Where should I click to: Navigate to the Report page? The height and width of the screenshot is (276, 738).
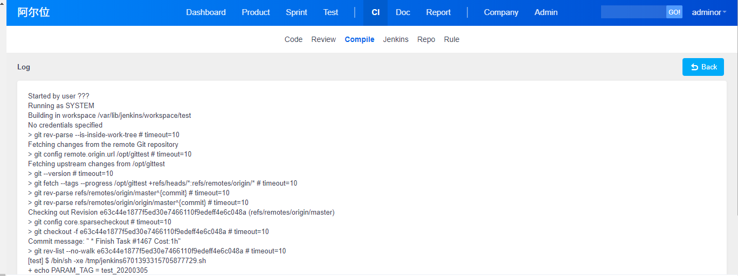438,12
